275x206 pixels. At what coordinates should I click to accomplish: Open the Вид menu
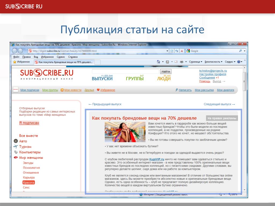(x=36, y=57)
